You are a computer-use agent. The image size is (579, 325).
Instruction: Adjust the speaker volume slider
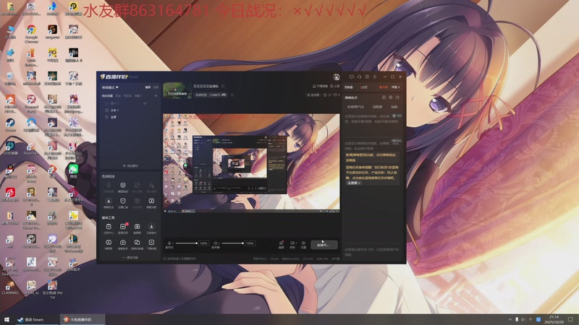click(x=232, y=243)
